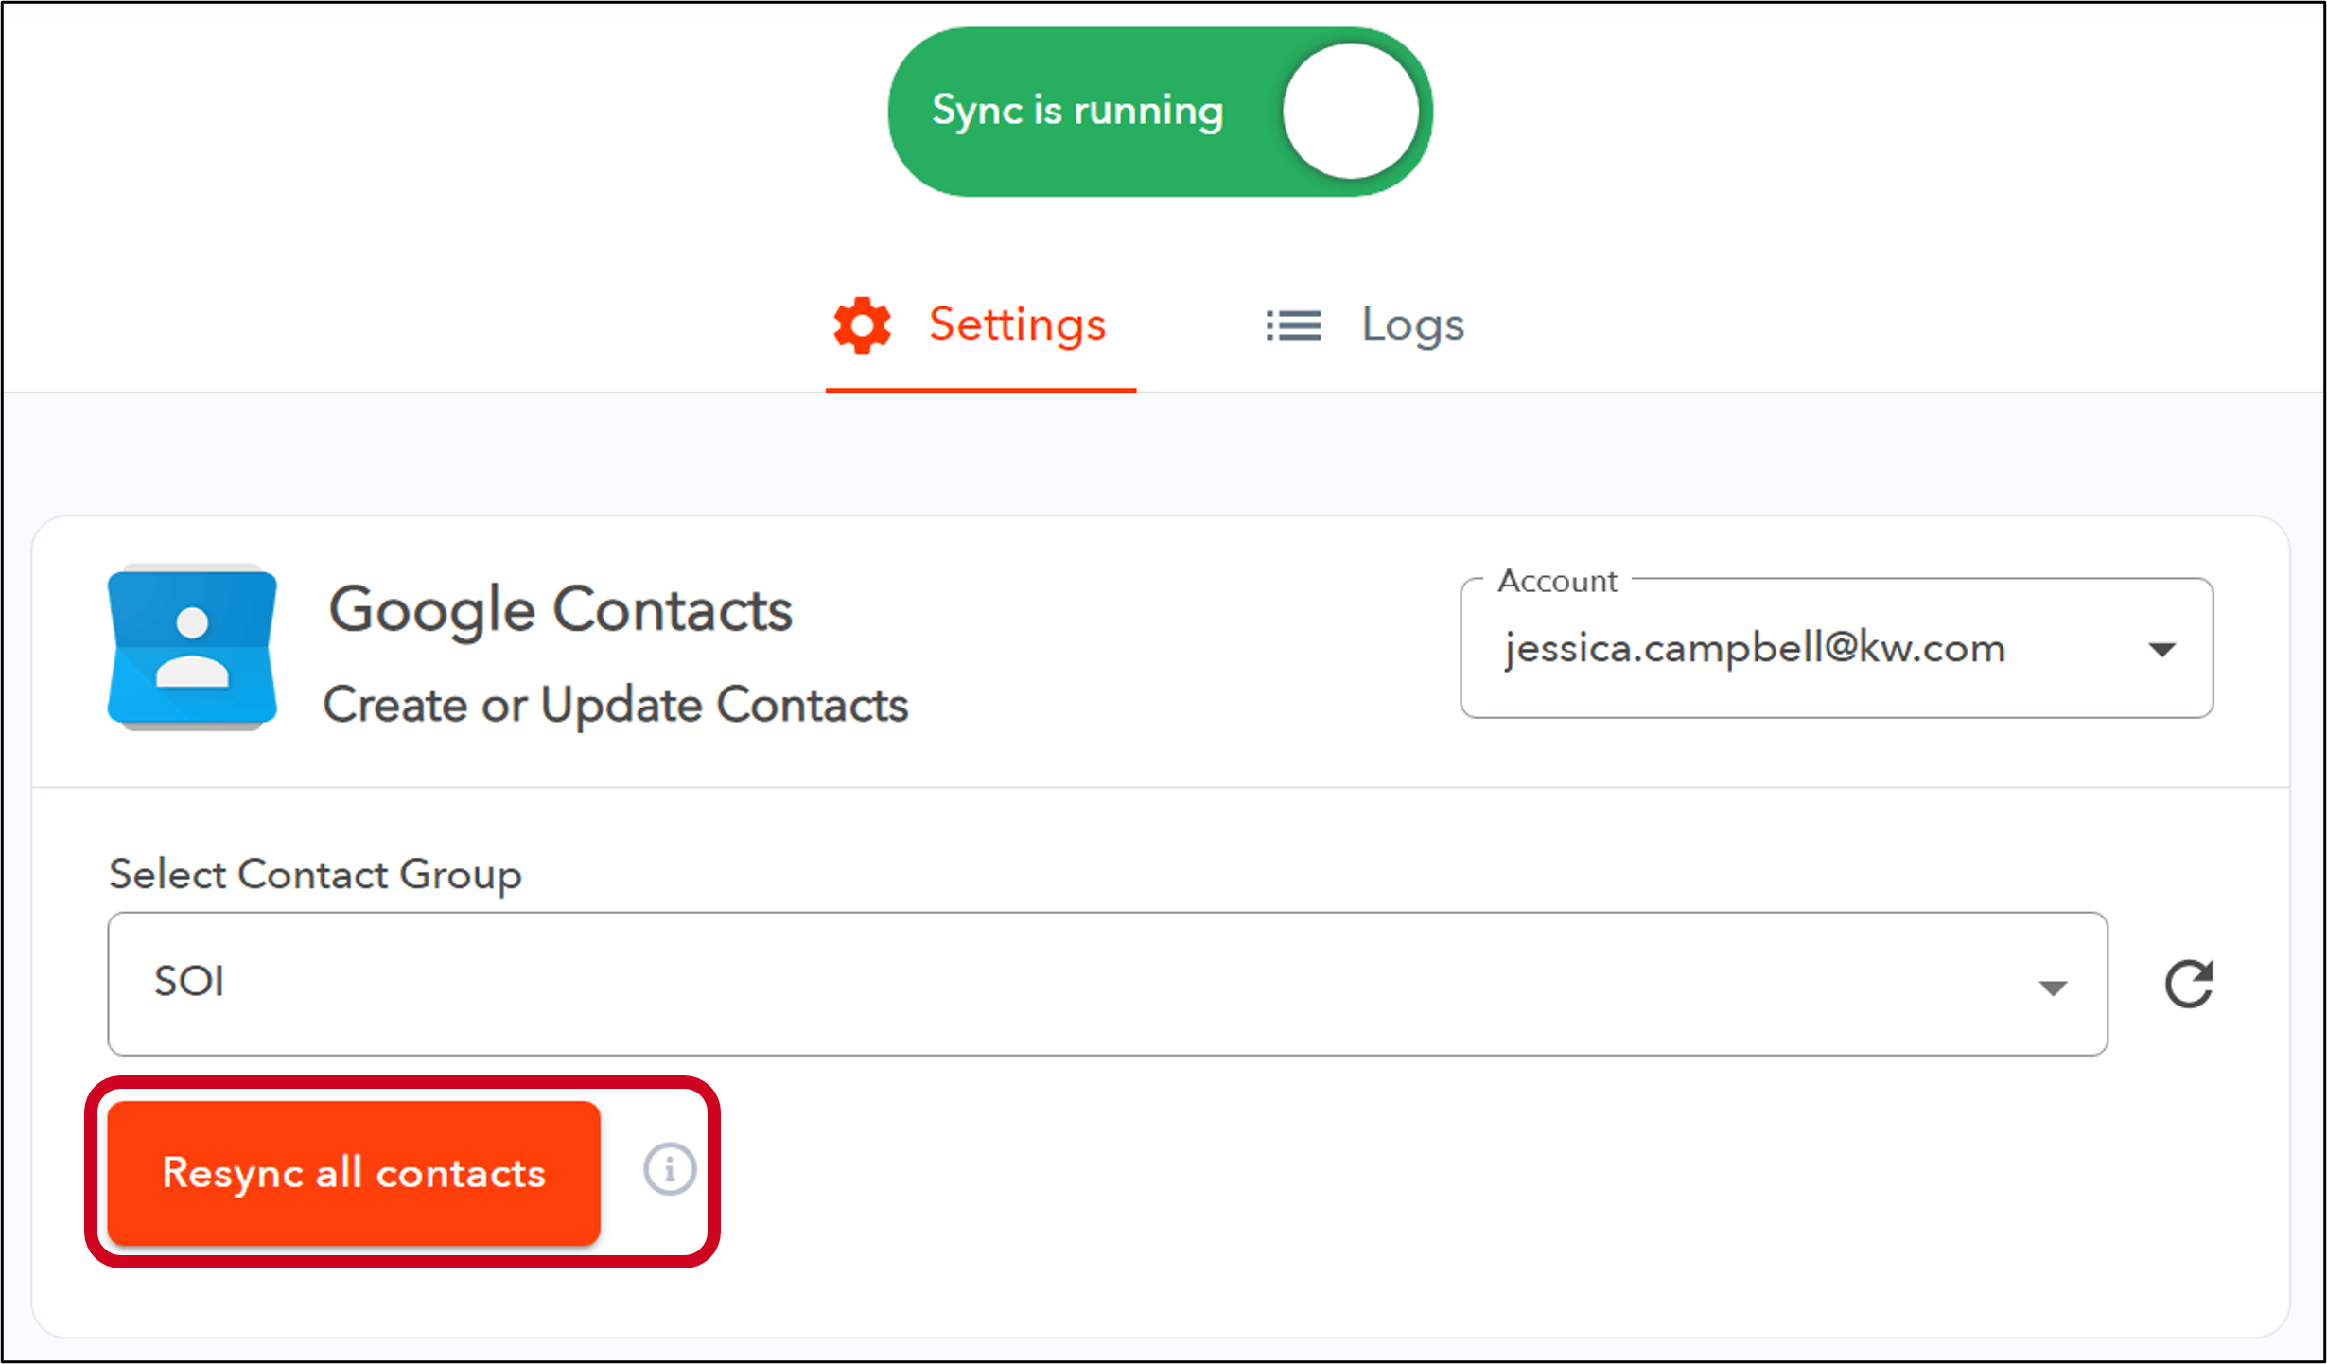Click the refresh contact groups icon

[2189, 984]
